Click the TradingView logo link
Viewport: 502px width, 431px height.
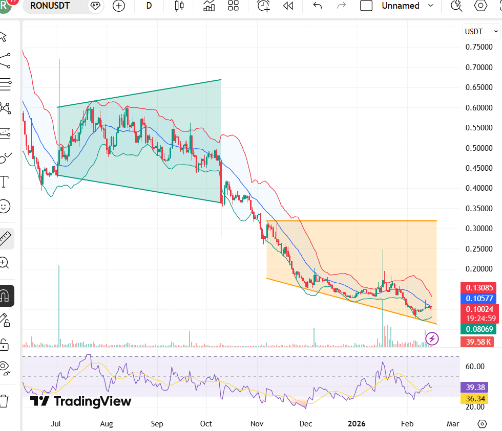pyautogui.click(x=80, y=401)
